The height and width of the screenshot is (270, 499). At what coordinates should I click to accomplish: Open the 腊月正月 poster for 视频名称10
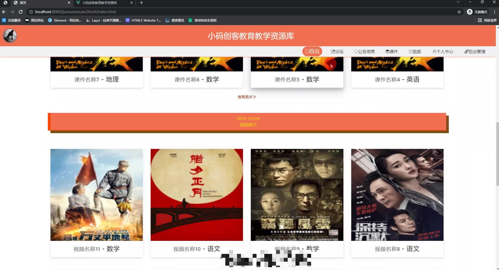[x=197, y=195]
